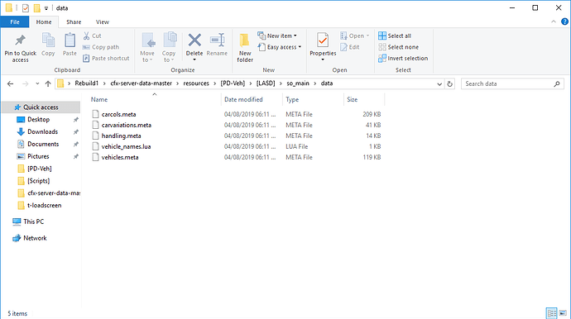Expand the Delete dropdown arrow
Screen dimensions: 571x319
pyautogui.click(x=194, y=60)
